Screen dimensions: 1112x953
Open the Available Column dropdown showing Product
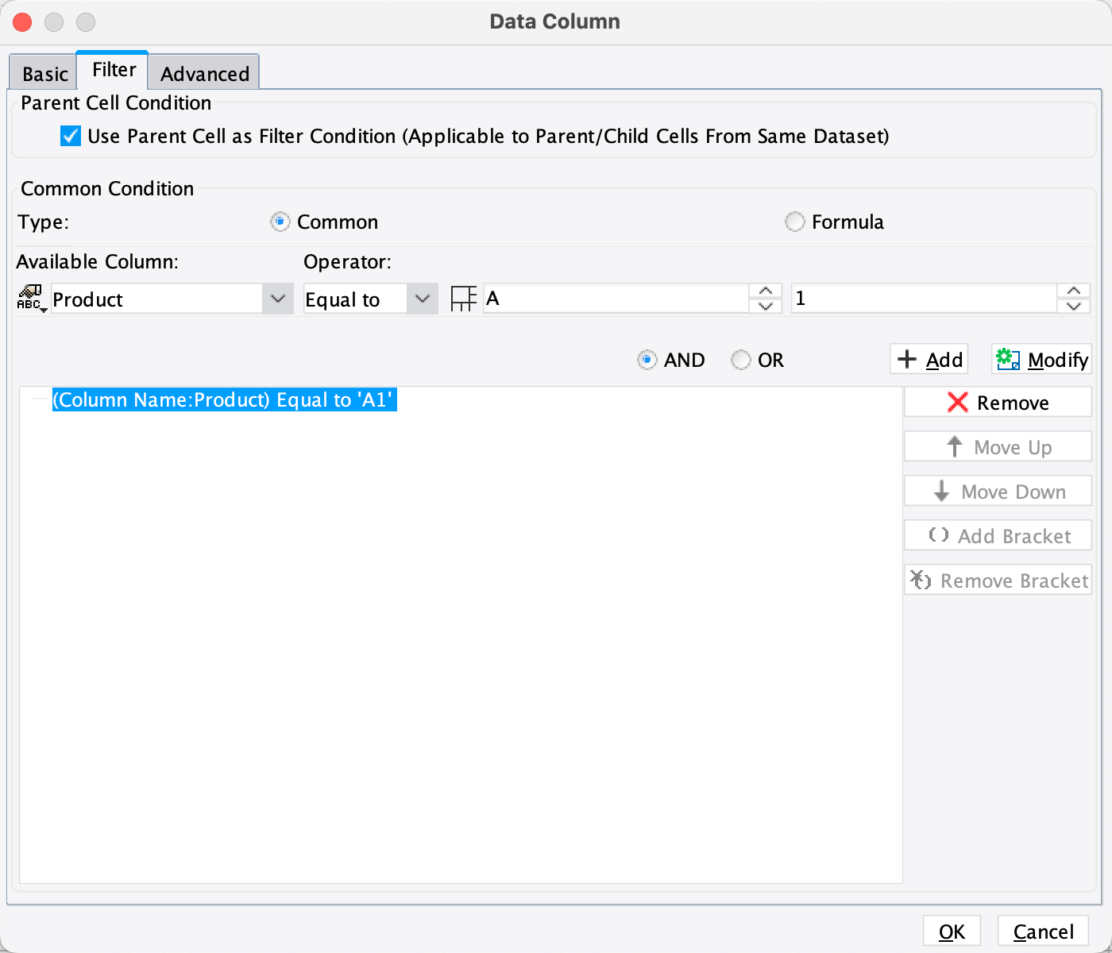277,299
